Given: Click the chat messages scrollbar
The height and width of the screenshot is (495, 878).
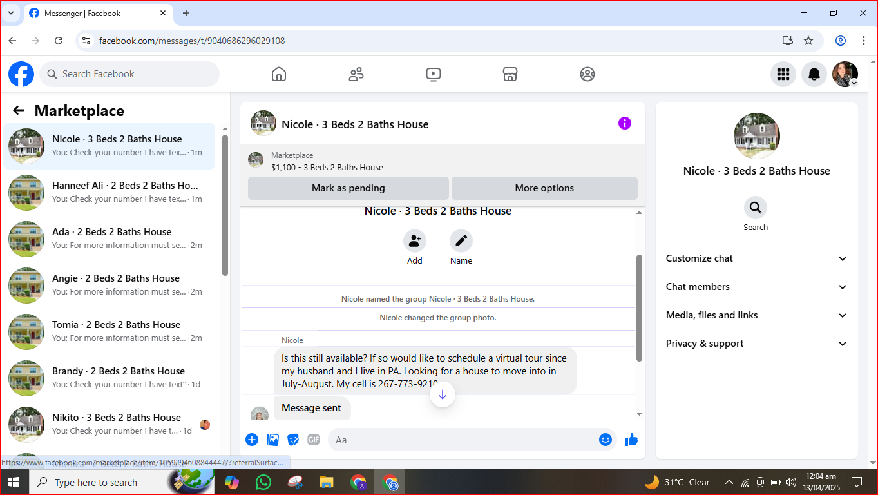Looking at the screenshot, I should click(x=639, y=308).
